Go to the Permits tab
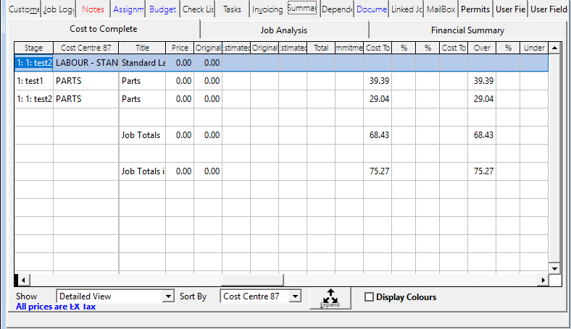Image resolution: width=571 pixels, height=329 pixels. pyautogui.click(x=475, y=9)
